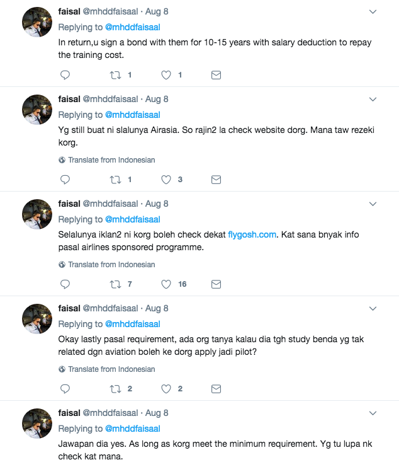Image resolution: width=399 pixels, height=467 pixels.
Task: Like the 'Okay lastly pasal requirement' tweet
Action: [x=166, y=389]
